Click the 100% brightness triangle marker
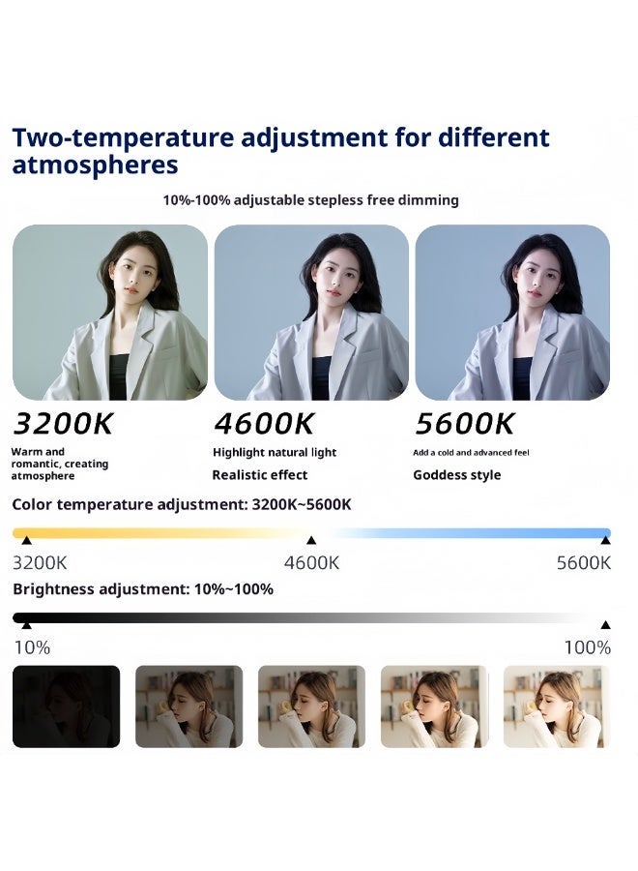The height and width of the screenshot is (871, 638). (x=605, y=625)
